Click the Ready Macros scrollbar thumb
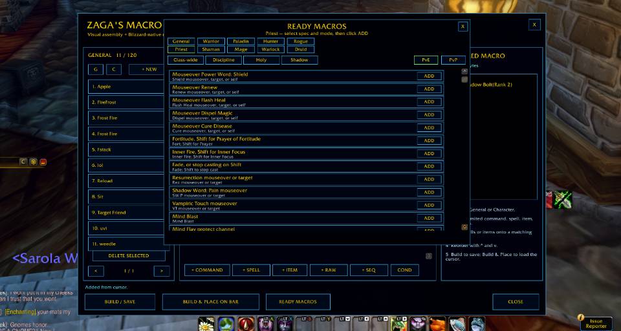The width and height of the screenshot is (621, 331). 464,80
